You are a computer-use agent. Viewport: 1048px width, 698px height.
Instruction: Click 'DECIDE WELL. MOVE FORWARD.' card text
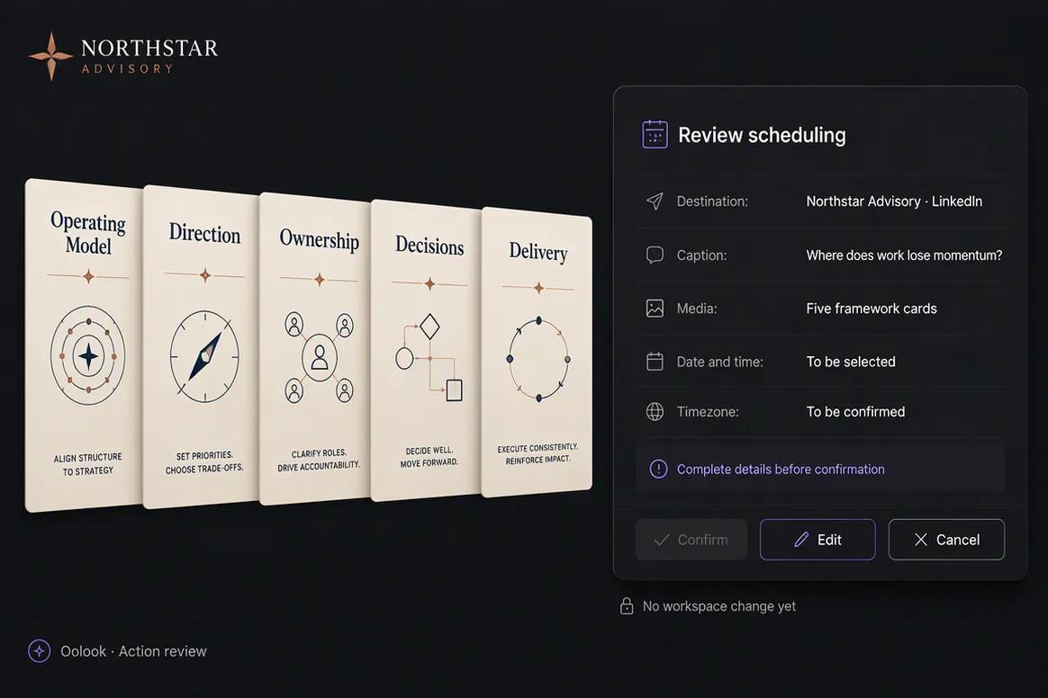click(x=429, y=457)
